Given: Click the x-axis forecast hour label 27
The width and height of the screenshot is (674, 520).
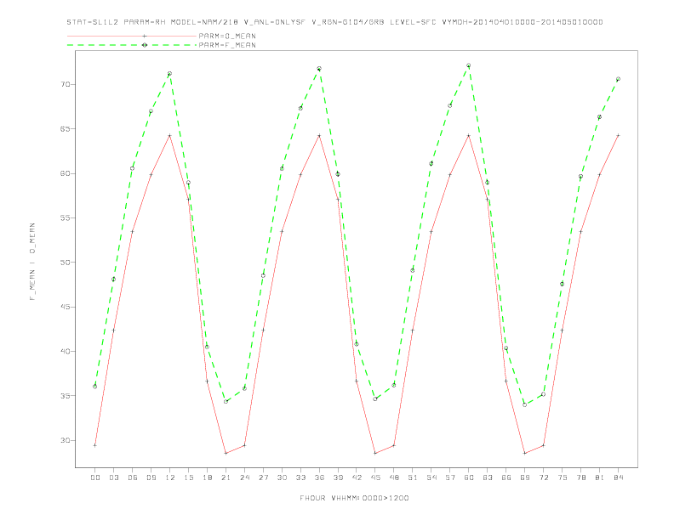Looking at the screenshot, I should pyautogui.click(x=263, y=478).
